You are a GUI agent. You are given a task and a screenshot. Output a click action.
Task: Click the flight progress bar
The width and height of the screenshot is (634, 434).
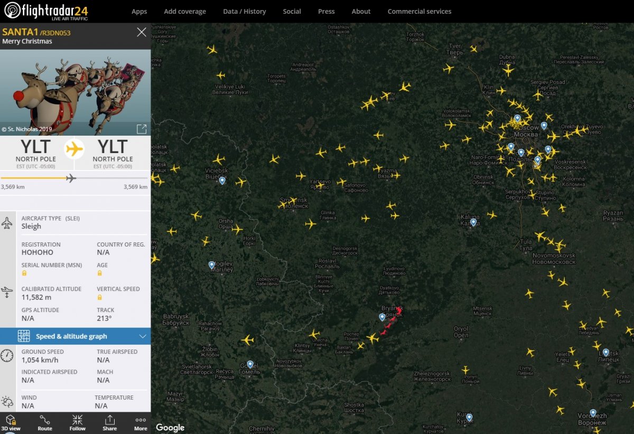pos(74,178)
